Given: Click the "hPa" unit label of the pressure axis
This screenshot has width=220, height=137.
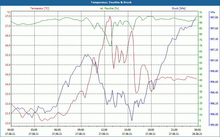Looking at the screenshot, I should click(212, 12).
